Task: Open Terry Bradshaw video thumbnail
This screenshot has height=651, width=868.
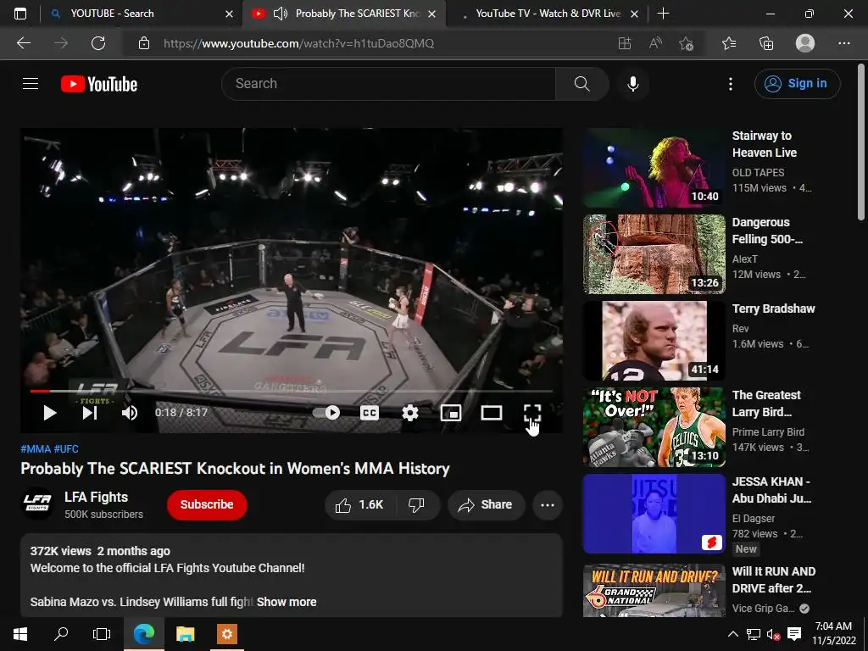Action: click(654, 341)
